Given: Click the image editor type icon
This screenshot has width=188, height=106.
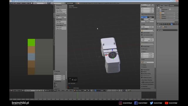Looking at the screenshot, I should point(11,90).
